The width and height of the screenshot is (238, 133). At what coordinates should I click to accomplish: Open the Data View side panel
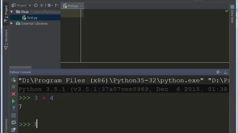pos(232,14)
